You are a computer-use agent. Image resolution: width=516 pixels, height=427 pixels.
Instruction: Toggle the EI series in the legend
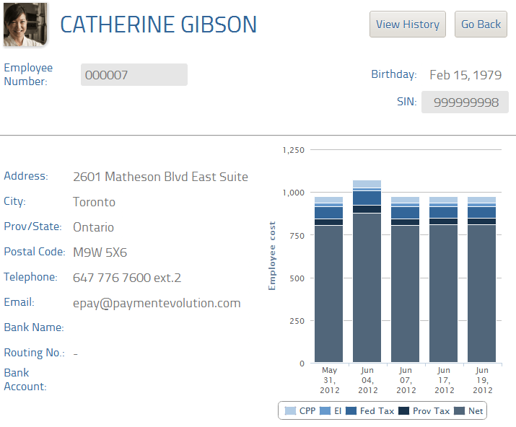pos(331,411)
